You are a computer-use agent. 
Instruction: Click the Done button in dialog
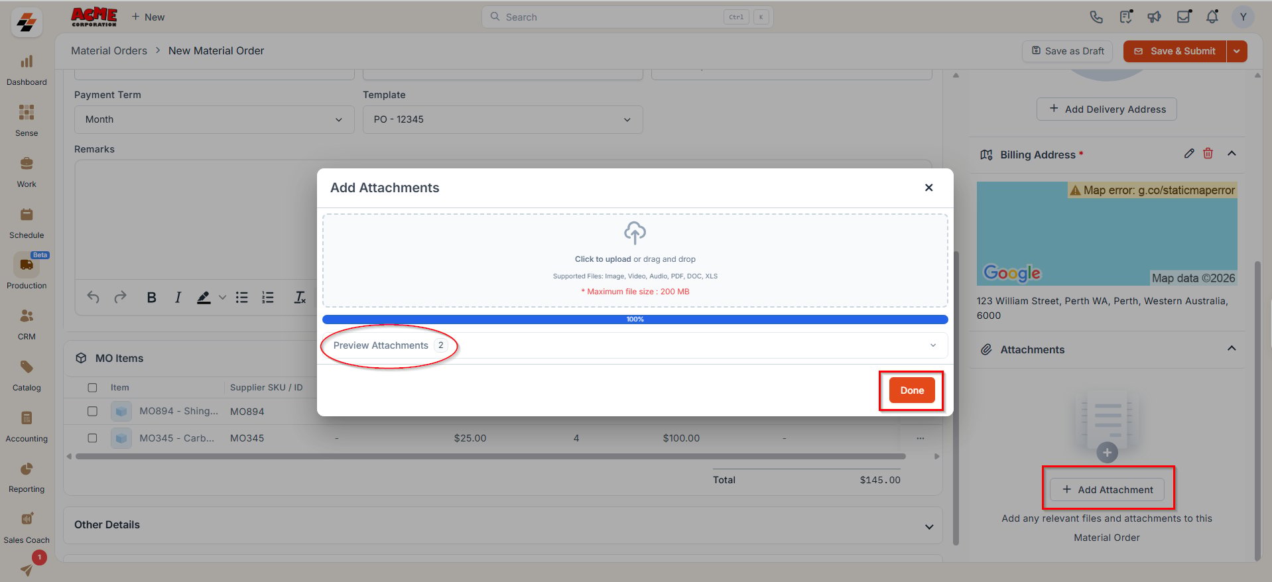[x=912, y=390]
